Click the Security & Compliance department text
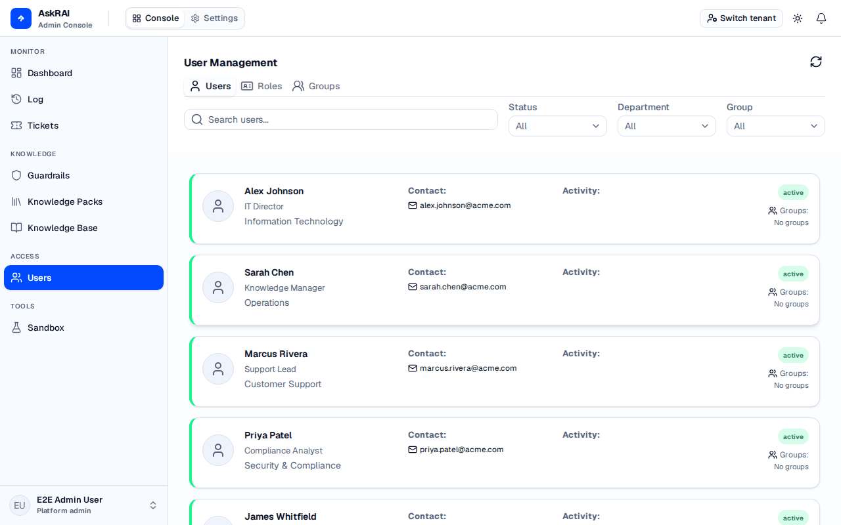 [x=292, y=465]
